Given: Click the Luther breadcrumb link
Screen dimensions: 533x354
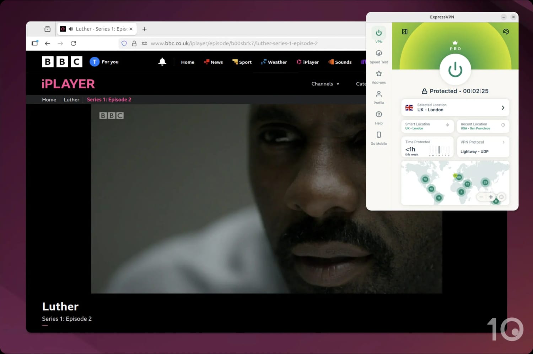Looking at the screenshot, I should tap(71, 100).
